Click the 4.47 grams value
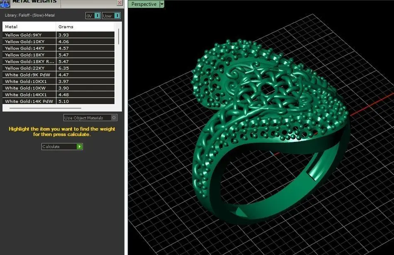Viewport: 394px width, 255px height. (x=63, y=75)
